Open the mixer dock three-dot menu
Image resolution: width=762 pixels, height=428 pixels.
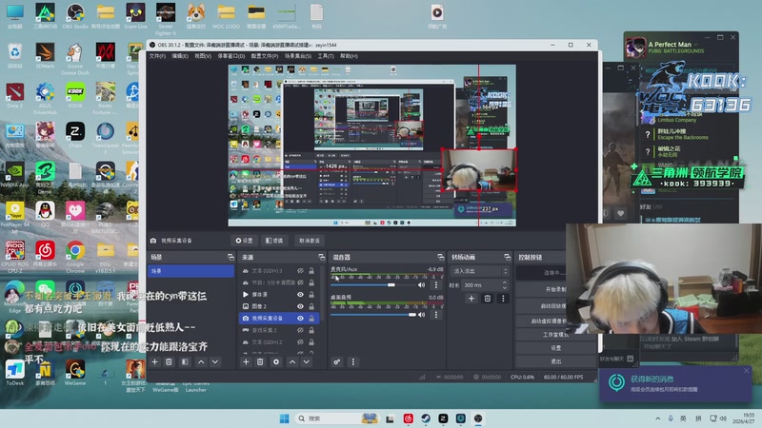click(x=352, y=362)
